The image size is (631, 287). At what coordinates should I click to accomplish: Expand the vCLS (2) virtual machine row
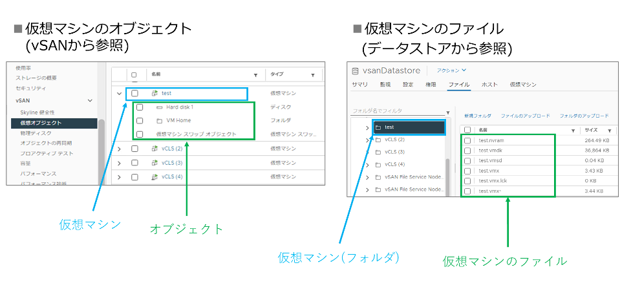119,149
